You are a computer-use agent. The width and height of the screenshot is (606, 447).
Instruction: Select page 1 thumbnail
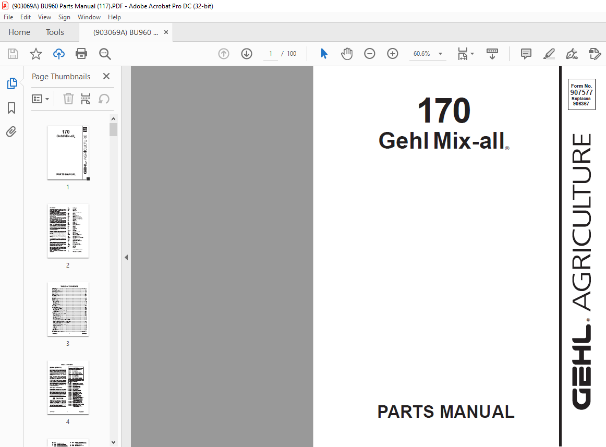68,152
